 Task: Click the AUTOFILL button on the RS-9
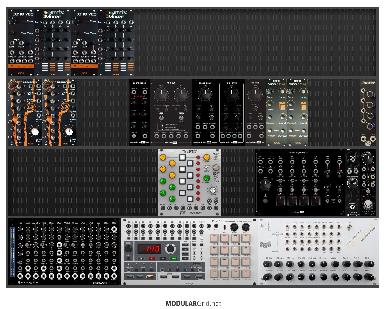(187, 277)
